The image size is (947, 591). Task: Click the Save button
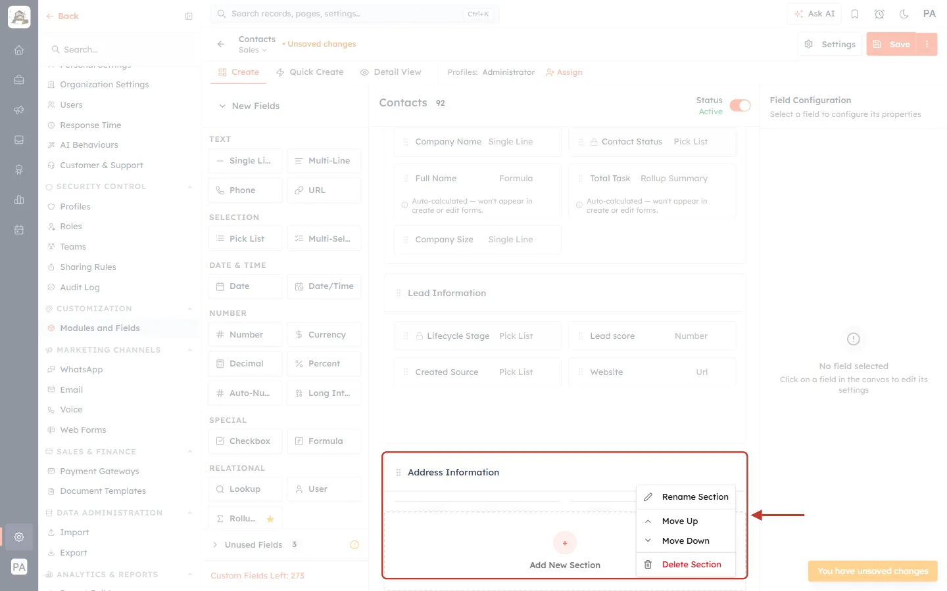click(x=892, y=44)
